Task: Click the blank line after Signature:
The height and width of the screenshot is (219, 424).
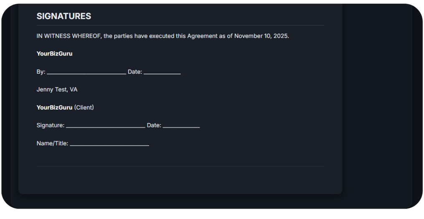Action: (x=105, y=126)
